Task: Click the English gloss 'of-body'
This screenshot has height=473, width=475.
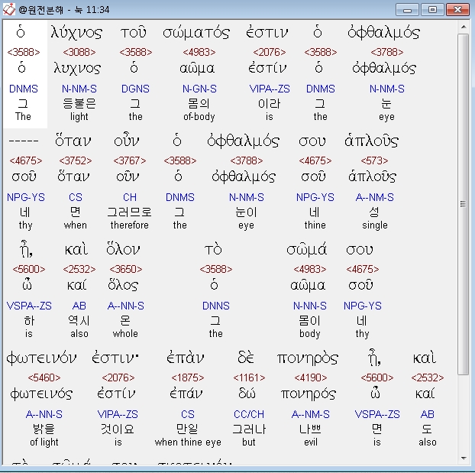Action: (199, 117)
